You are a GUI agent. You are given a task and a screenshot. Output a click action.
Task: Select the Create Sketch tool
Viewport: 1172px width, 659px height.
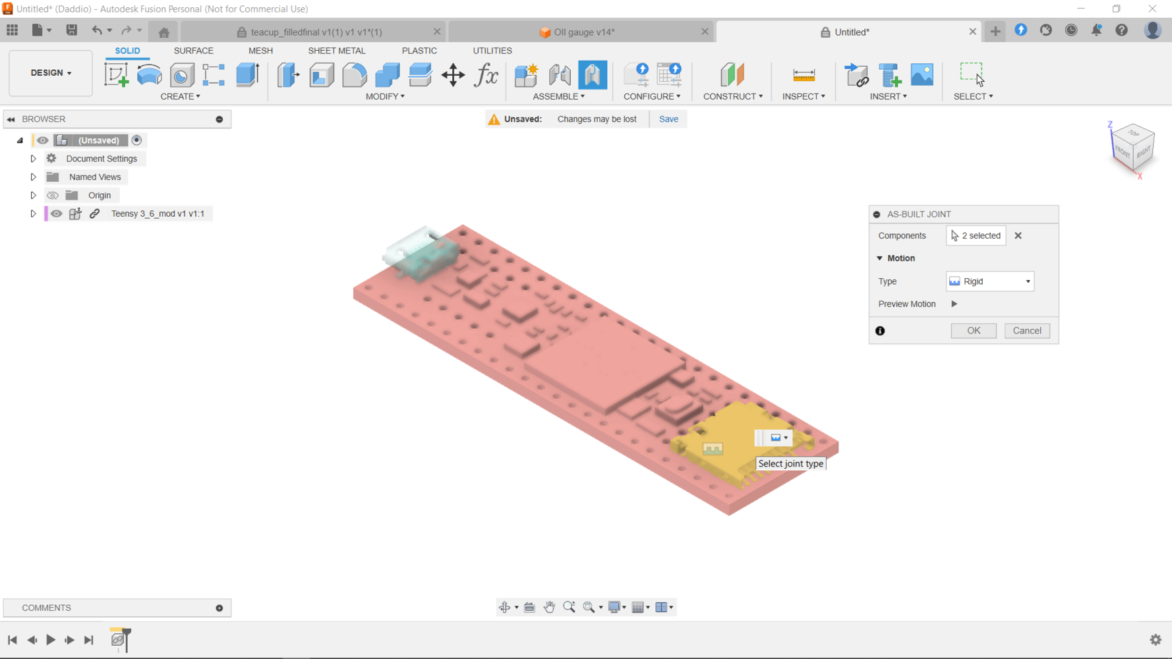117,75
